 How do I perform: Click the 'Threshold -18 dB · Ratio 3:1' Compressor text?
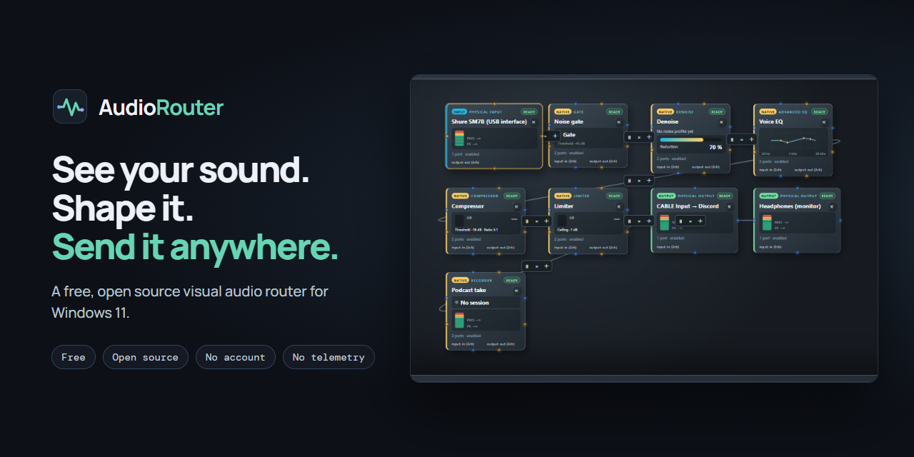click(x=476, y=230)
